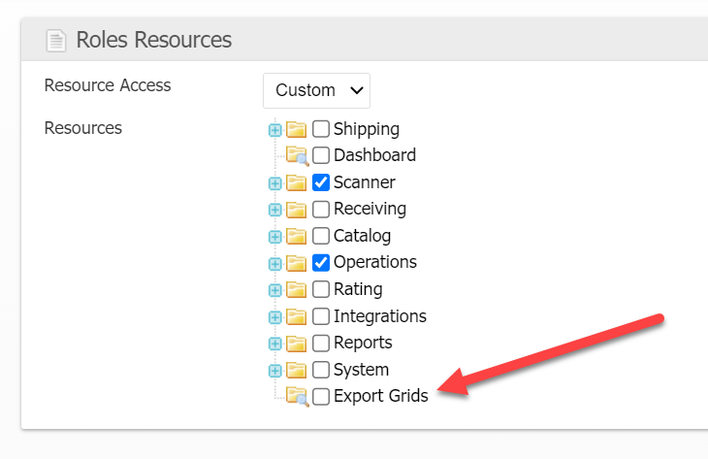This screenshot has width=708, height=459.
Task: Expand the Rating tree node
Action: point(275,289)
